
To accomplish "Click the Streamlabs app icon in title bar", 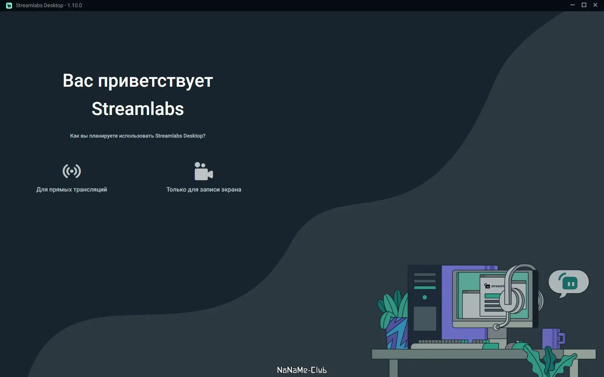I will 9,5.
